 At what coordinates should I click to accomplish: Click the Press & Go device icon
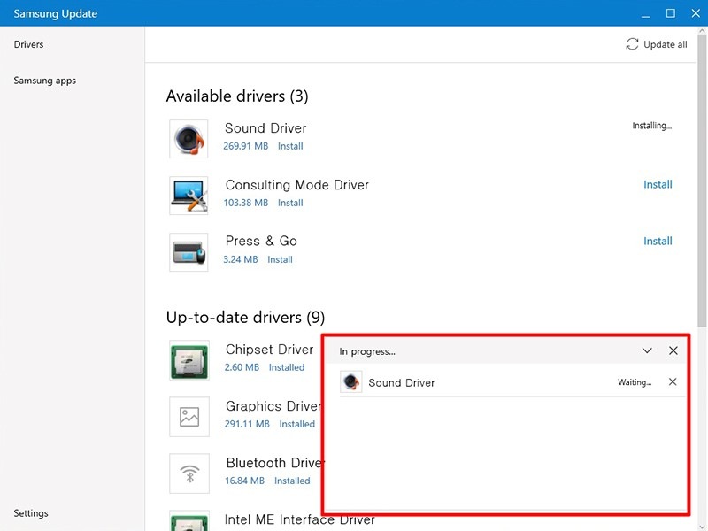tap(189, 252)
